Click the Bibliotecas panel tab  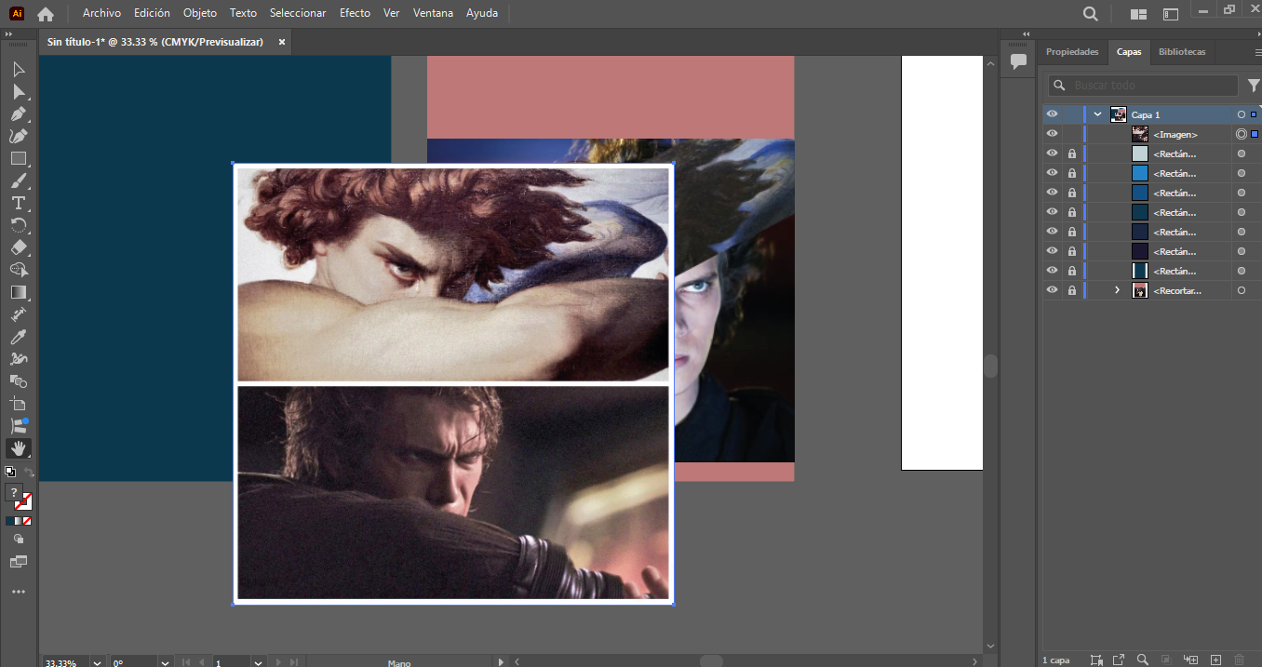coord(1182,52)
